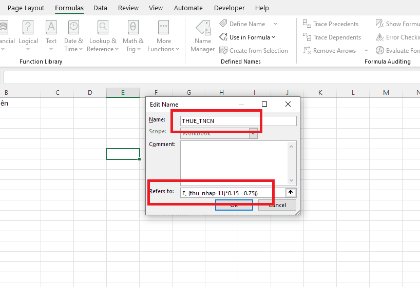This screenshot has height=287, width=420.
Task: Open the Review tab
Action: (128, 8)
